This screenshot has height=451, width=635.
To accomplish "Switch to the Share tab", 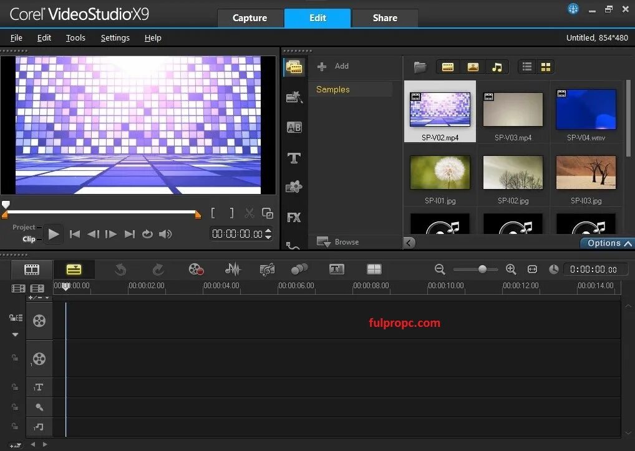I will (385, 18).
